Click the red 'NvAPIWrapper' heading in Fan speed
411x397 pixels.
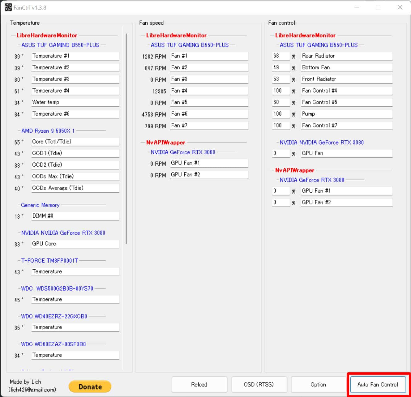tap(166, 143)
